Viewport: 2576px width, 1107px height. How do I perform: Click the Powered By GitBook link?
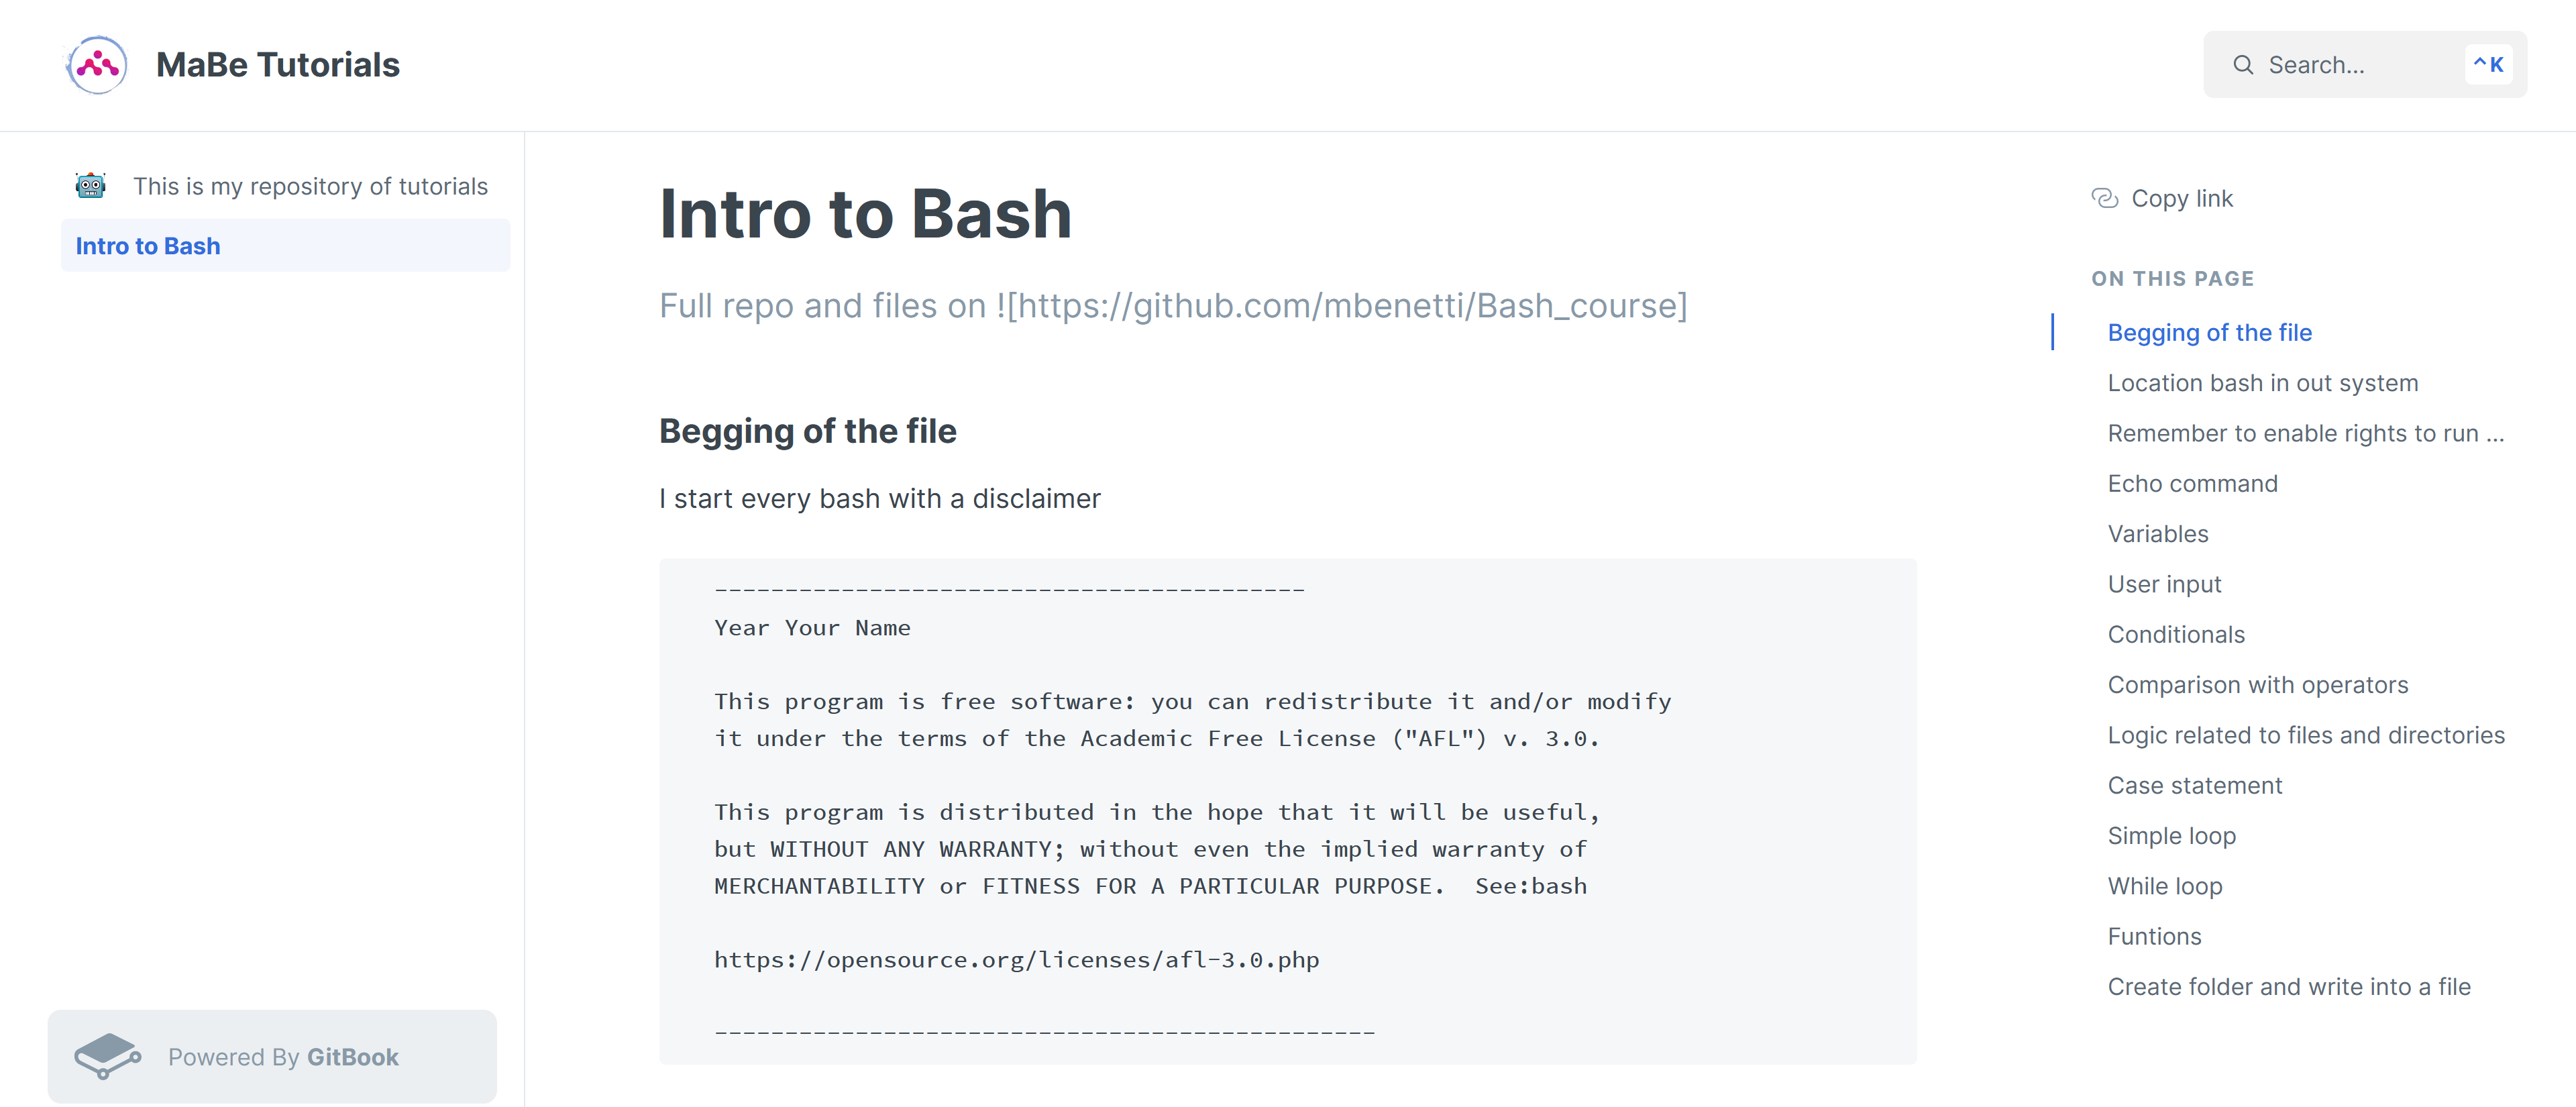pyautogui.click(x=283, y=1056)
